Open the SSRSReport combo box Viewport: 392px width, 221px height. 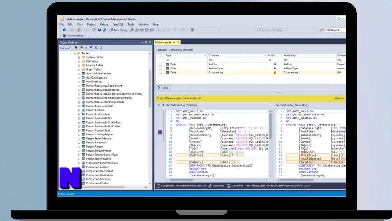[335, 30]
